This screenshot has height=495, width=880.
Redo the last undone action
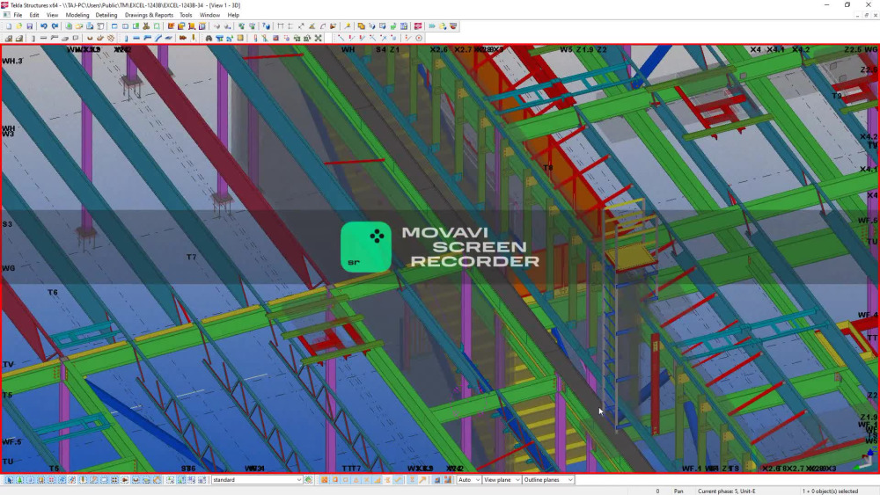coord(55,26)
